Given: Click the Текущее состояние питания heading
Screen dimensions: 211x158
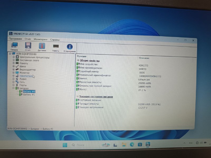Looking at the screenshot, I should tap(96, 96).
